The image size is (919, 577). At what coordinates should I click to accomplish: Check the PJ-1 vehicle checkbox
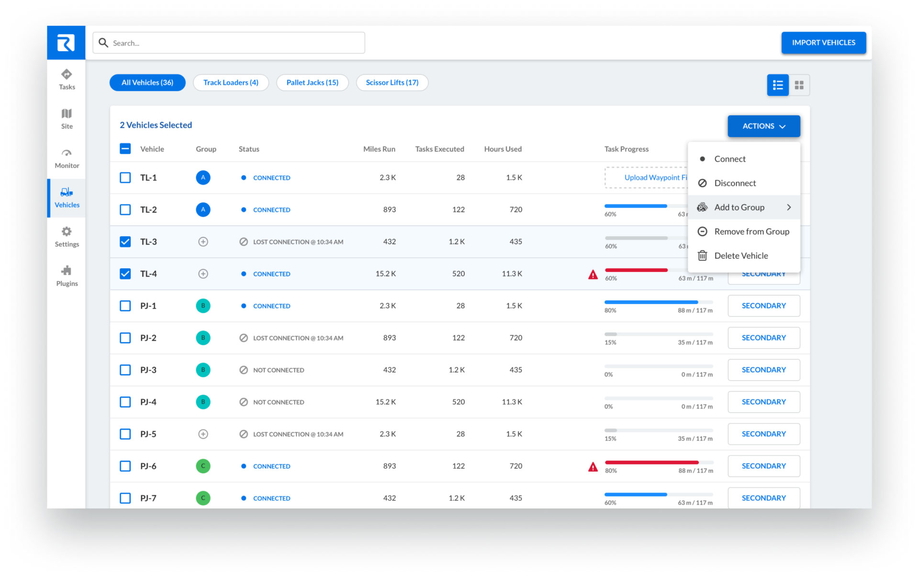[125, 306]
